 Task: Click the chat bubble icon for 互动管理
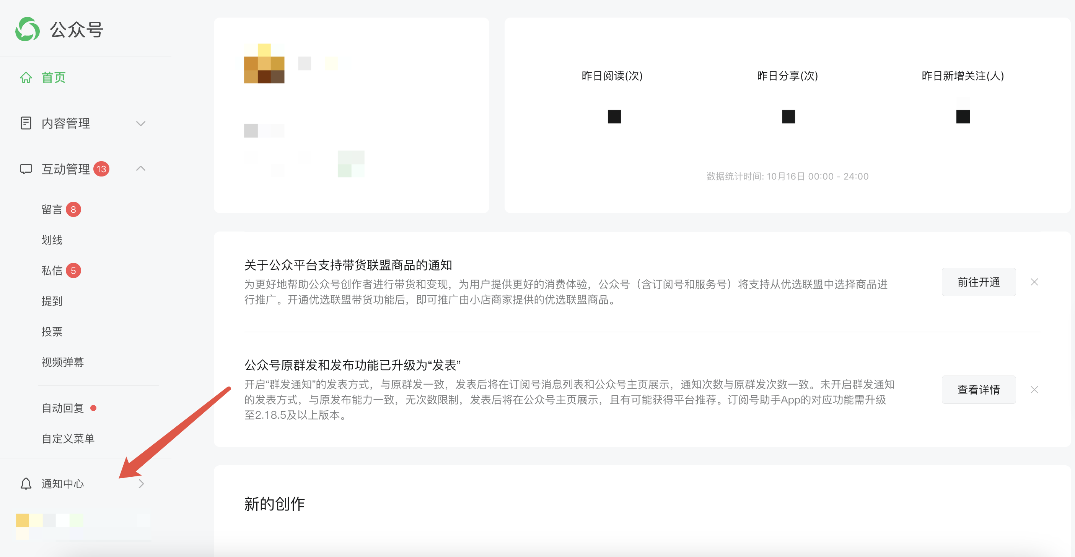26,169
